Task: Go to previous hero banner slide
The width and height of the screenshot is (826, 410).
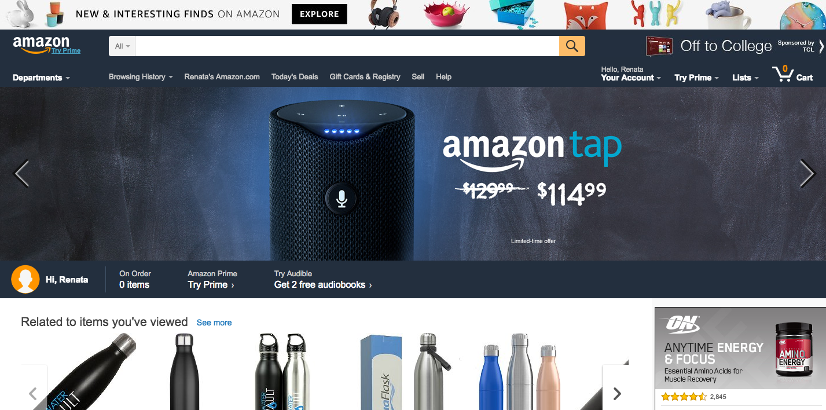Action: [x=21, y=173]
